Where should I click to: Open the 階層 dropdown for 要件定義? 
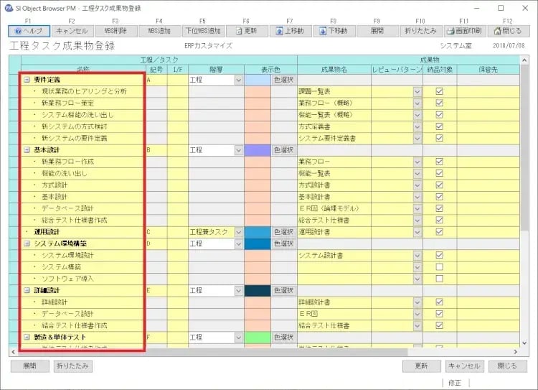239,80
